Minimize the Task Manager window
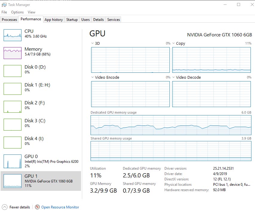Screen dimensions: 255x212 pyautogui.click(x=225, y=4)
